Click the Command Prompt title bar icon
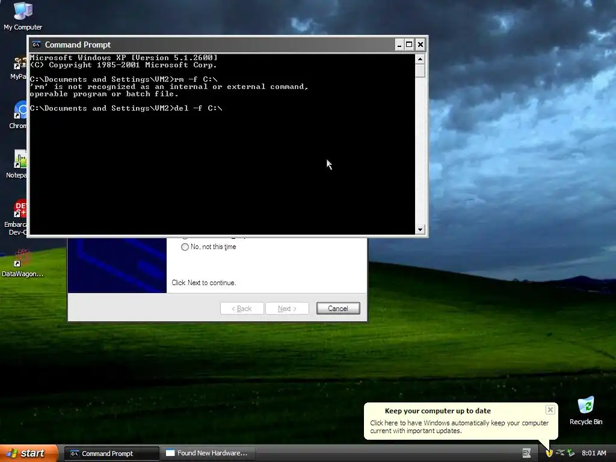The width and height of the screenshot is (616, 462). (37, 45)
